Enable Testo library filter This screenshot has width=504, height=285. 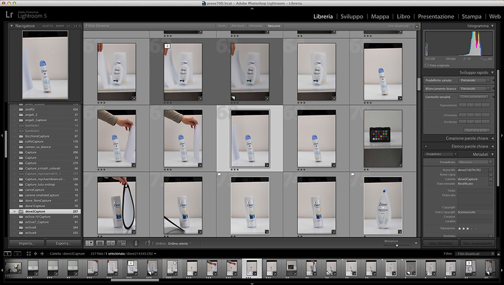click(x=222, y=26)
